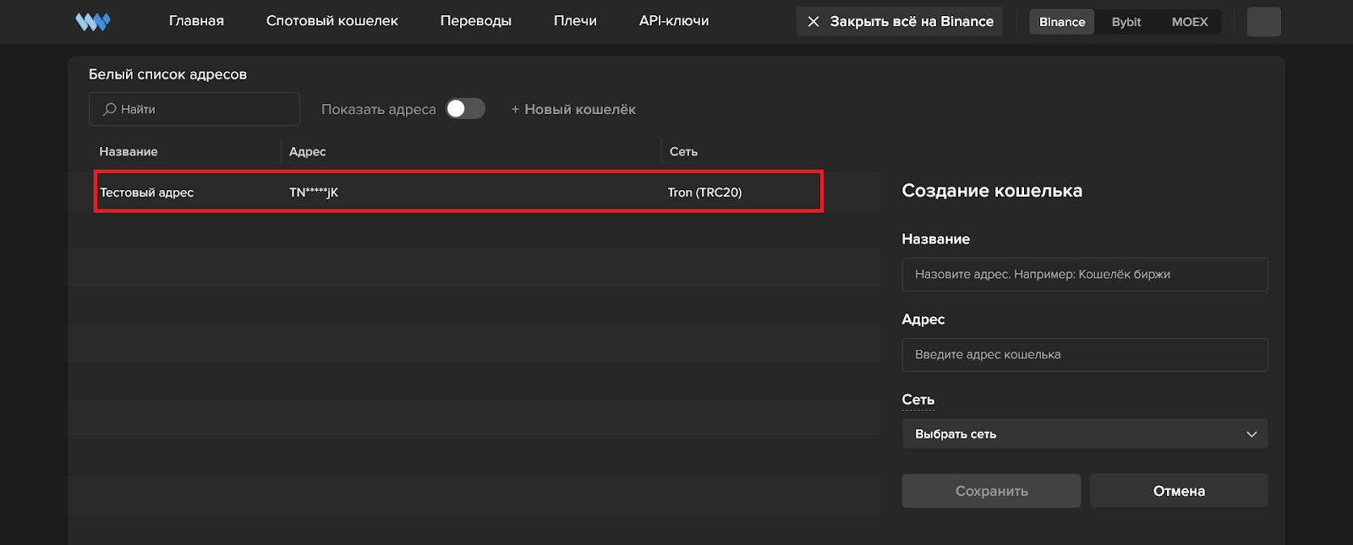
Task: Click the app logo in top-left corner
Action: coord(92,22)
